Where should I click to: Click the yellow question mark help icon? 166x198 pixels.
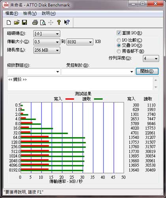click(59, 22)
